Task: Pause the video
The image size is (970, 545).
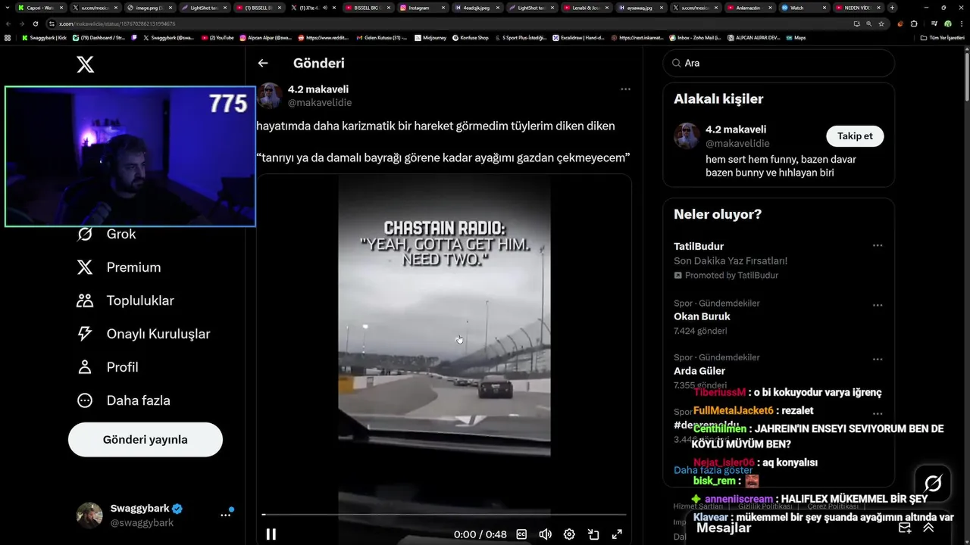Action: click(271, 534)
